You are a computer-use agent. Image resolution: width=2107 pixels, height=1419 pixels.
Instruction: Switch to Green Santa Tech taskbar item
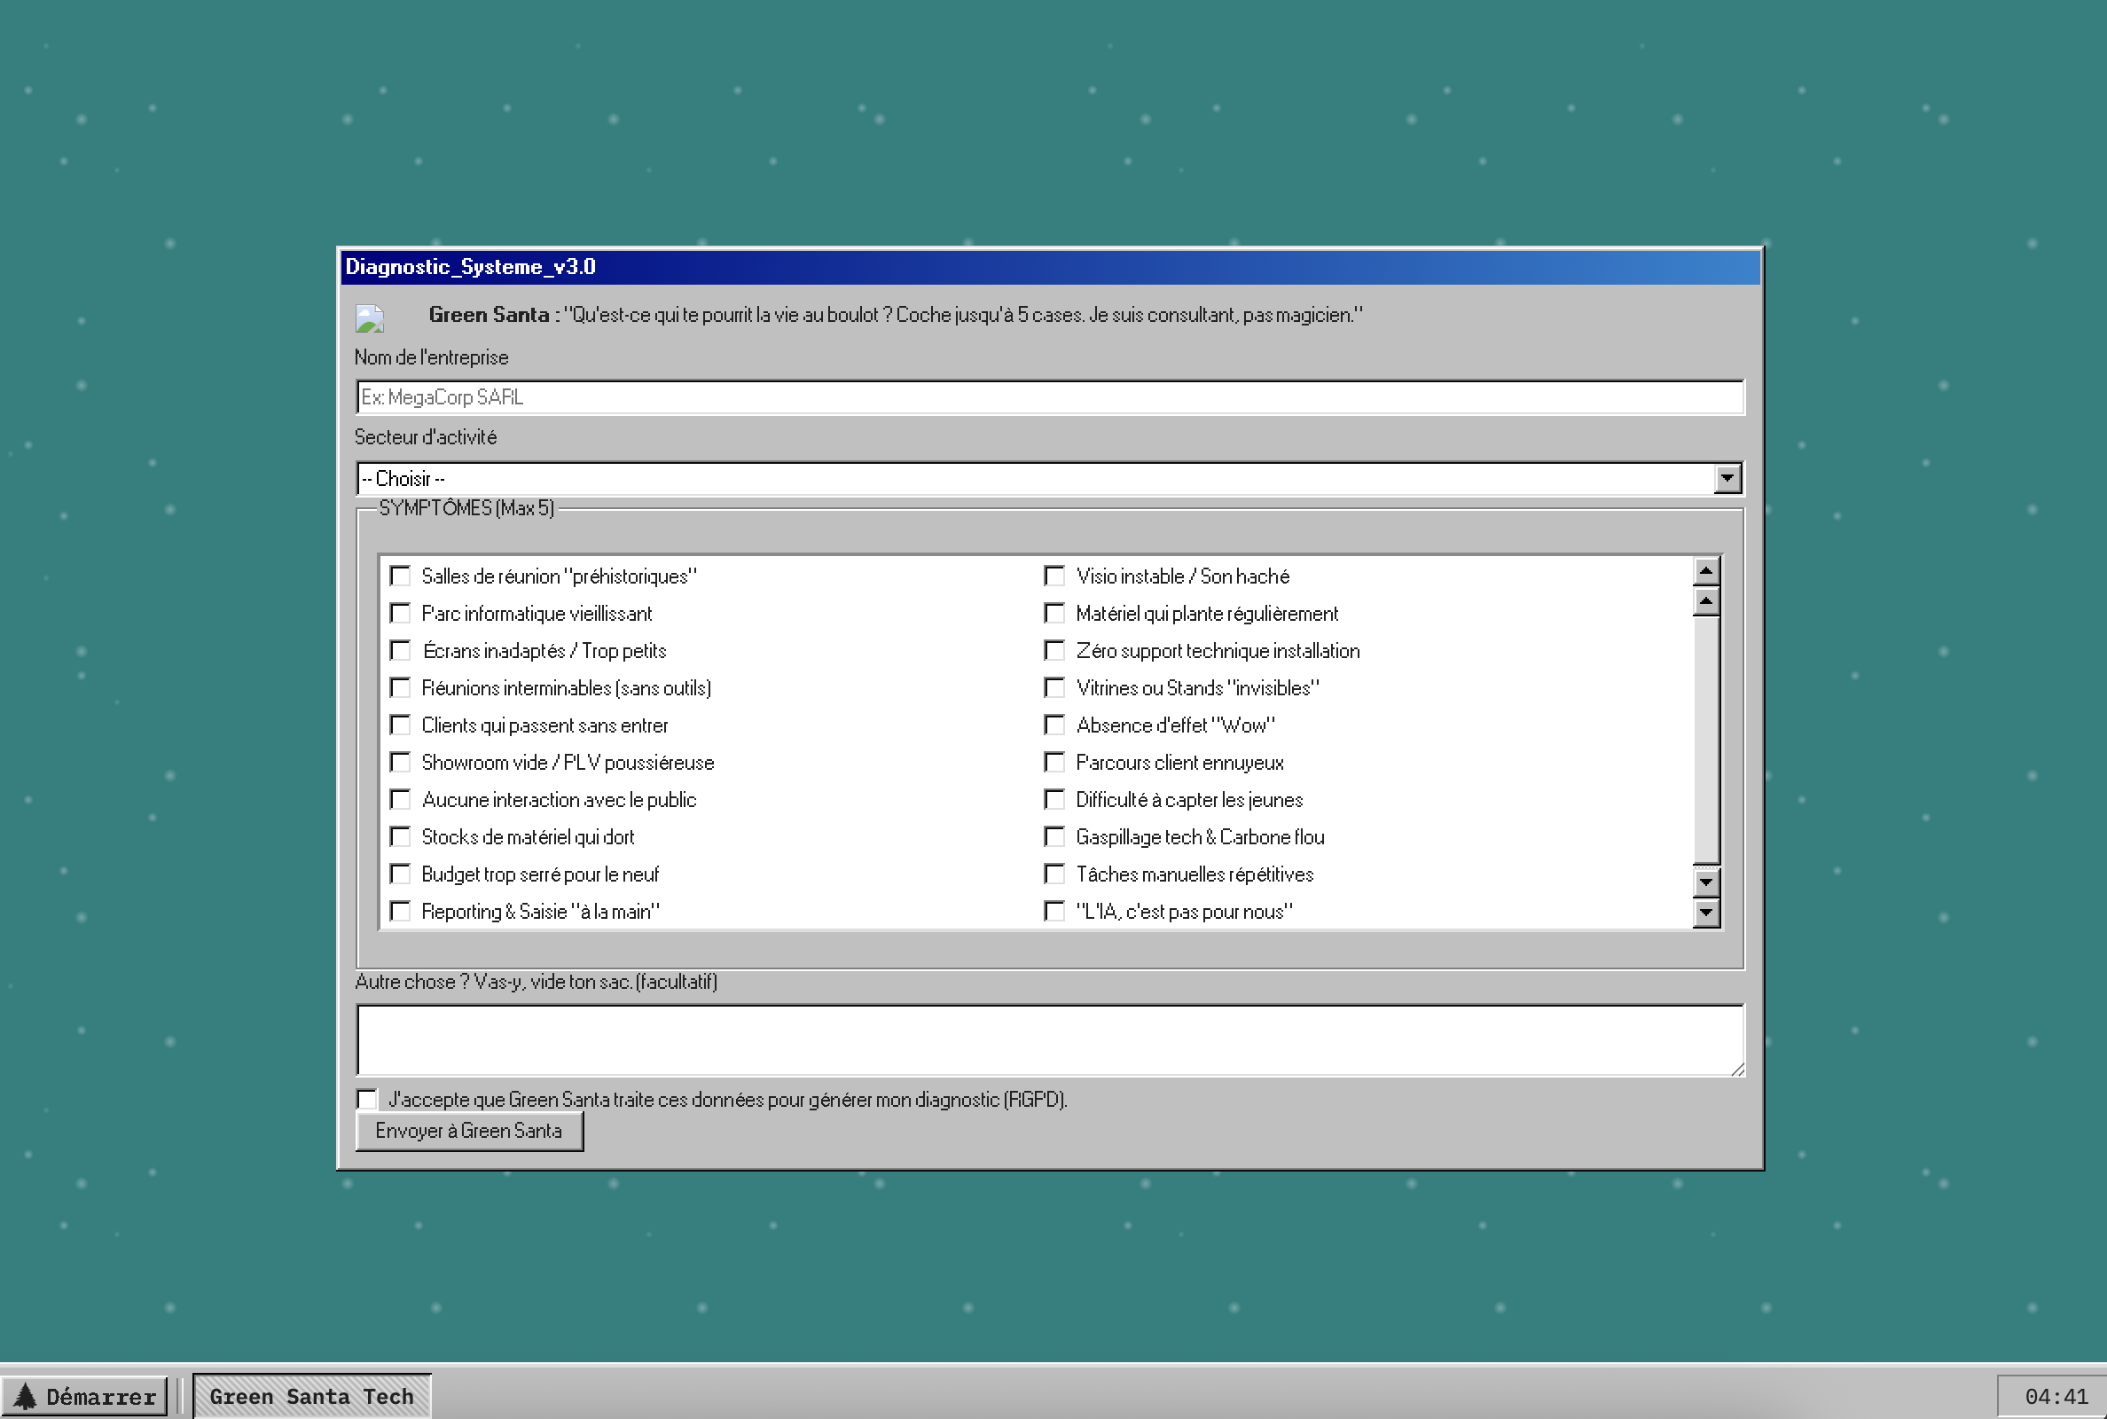point(311,1396)
